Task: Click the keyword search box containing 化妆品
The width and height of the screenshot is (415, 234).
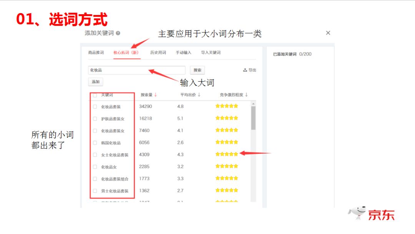Action: tap(136, 70)
